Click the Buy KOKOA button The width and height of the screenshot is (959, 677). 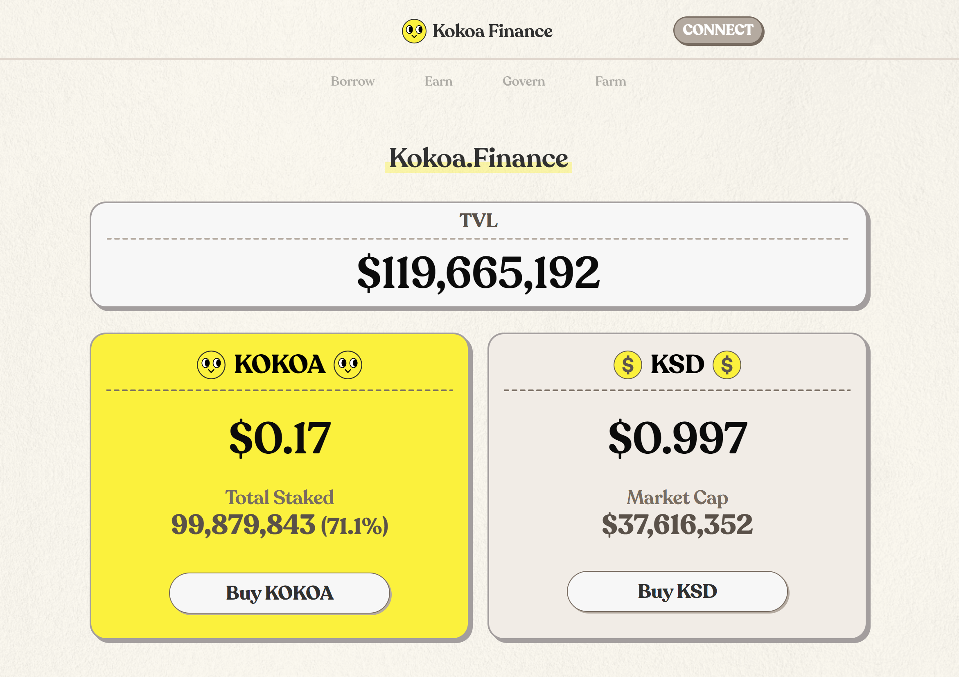(280, 593)
